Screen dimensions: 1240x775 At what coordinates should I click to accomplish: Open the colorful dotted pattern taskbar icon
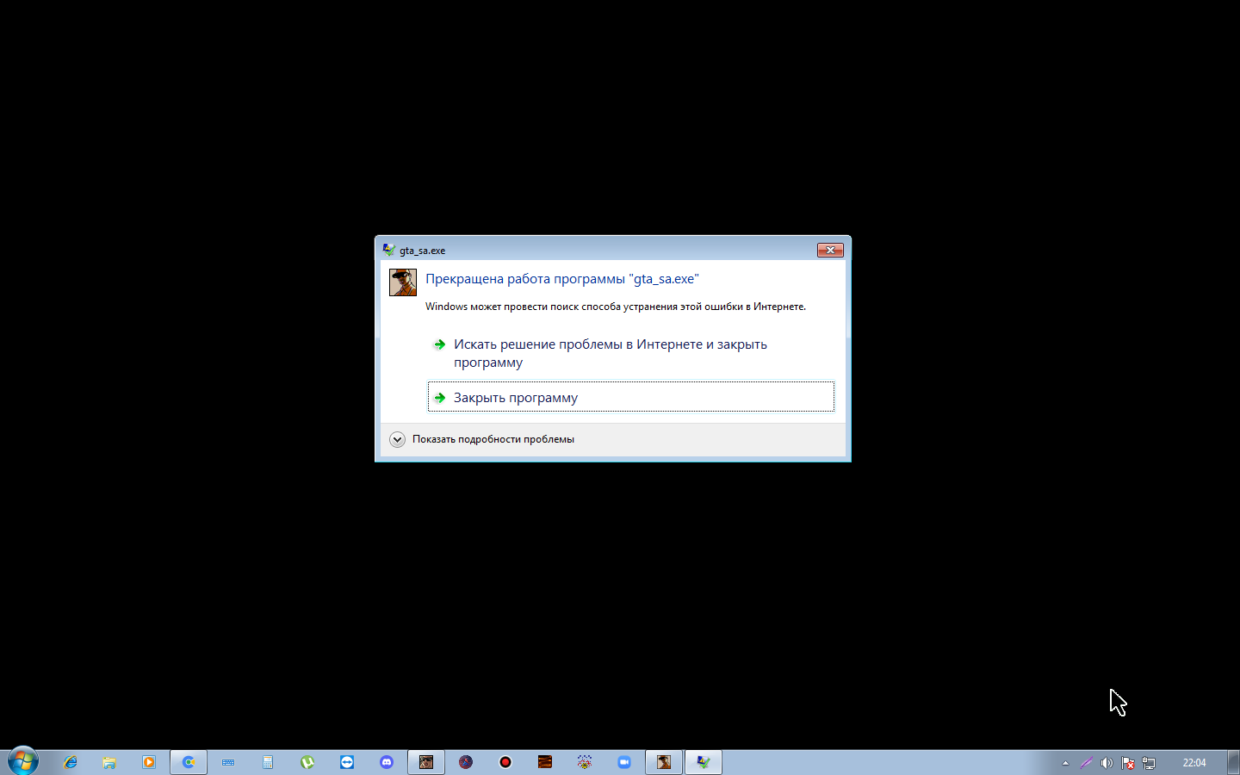[585, 762]
